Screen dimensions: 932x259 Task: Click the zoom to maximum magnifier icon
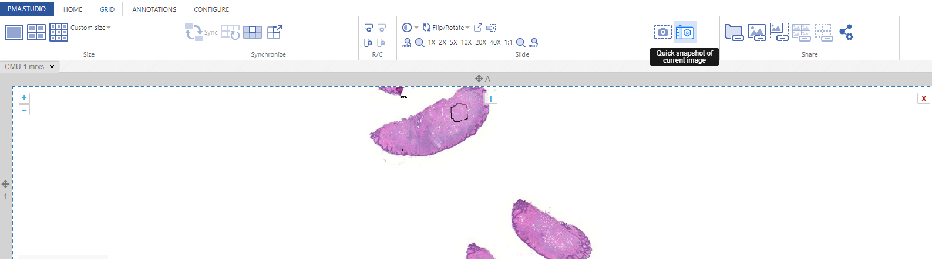click(x=534, y=42)
